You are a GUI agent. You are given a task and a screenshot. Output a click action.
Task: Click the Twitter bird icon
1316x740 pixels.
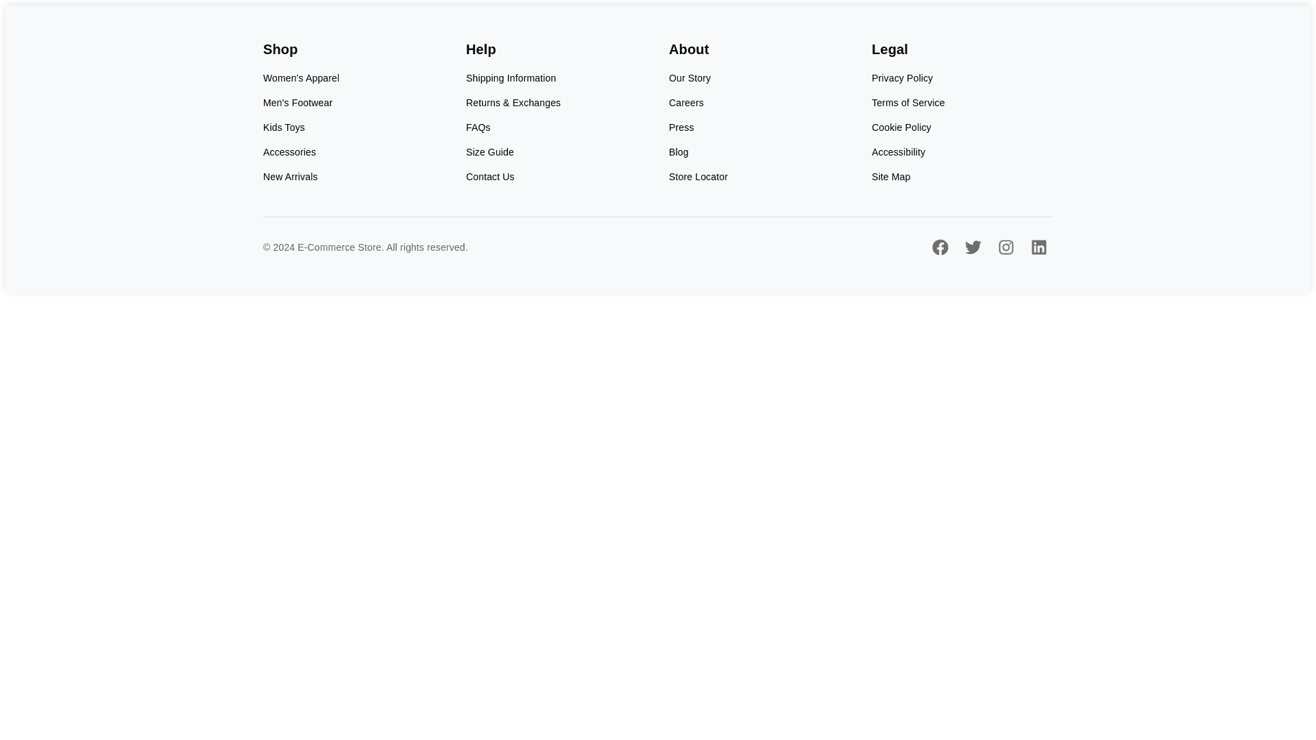973,247
